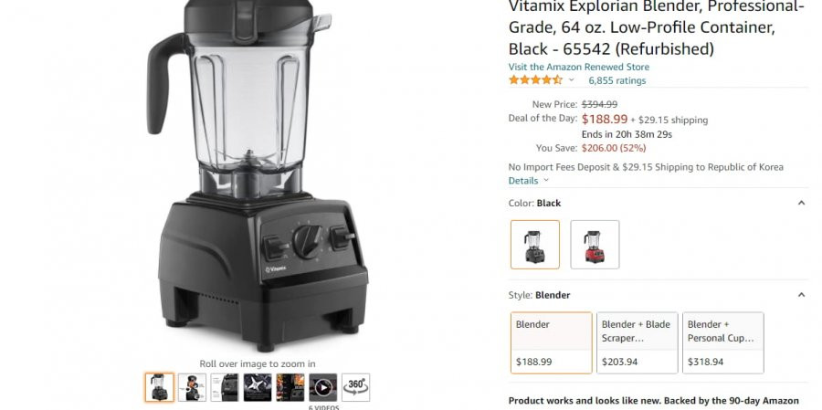Expand the shipping Details dropdown

529,181
